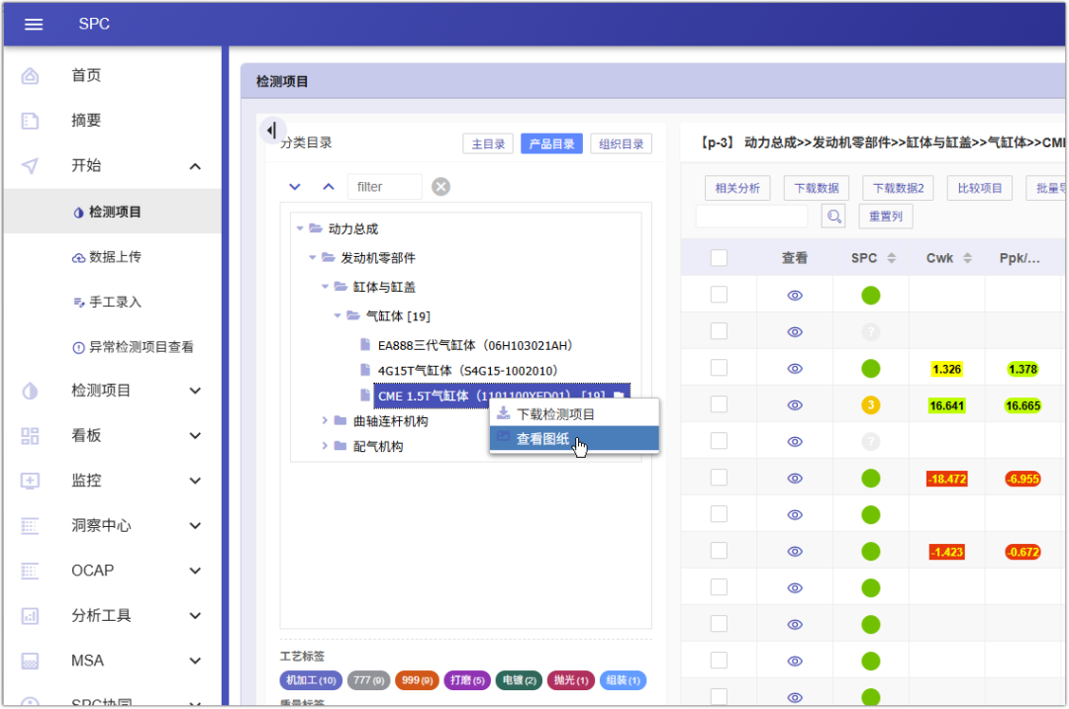Sort by SPC column arrows
Viewport: 1069px width, 709px height.
pyautogui.click(x=891, y=258)
